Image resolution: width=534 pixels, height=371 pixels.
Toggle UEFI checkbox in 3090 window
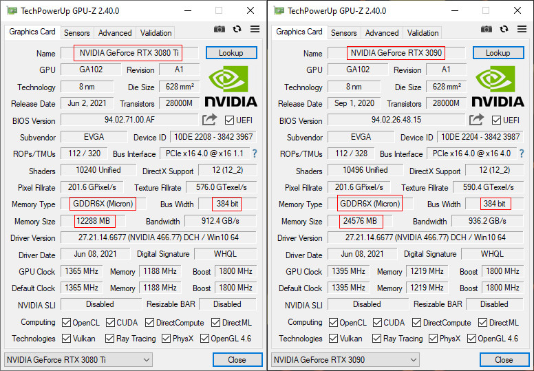(496, 120)
